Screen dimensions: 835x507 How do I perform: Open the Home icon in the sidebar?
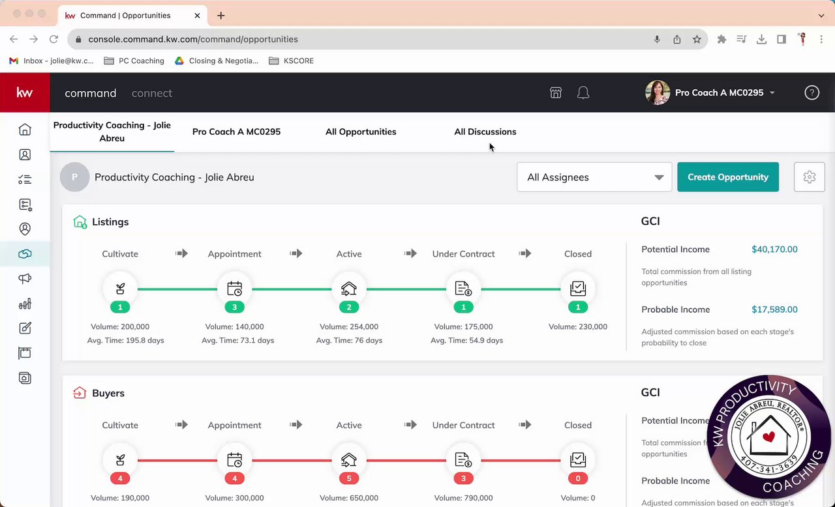(x=25, y=130)
